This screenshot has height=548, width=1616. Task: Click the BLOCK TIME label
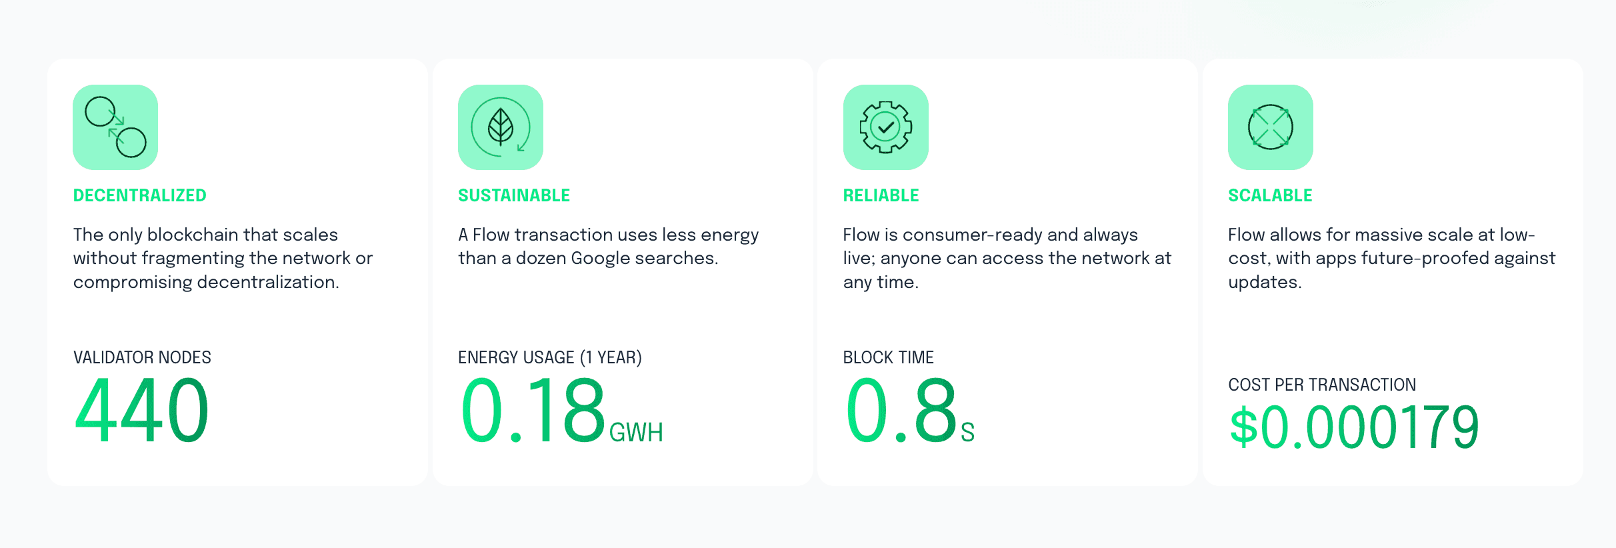coord(889,357)
